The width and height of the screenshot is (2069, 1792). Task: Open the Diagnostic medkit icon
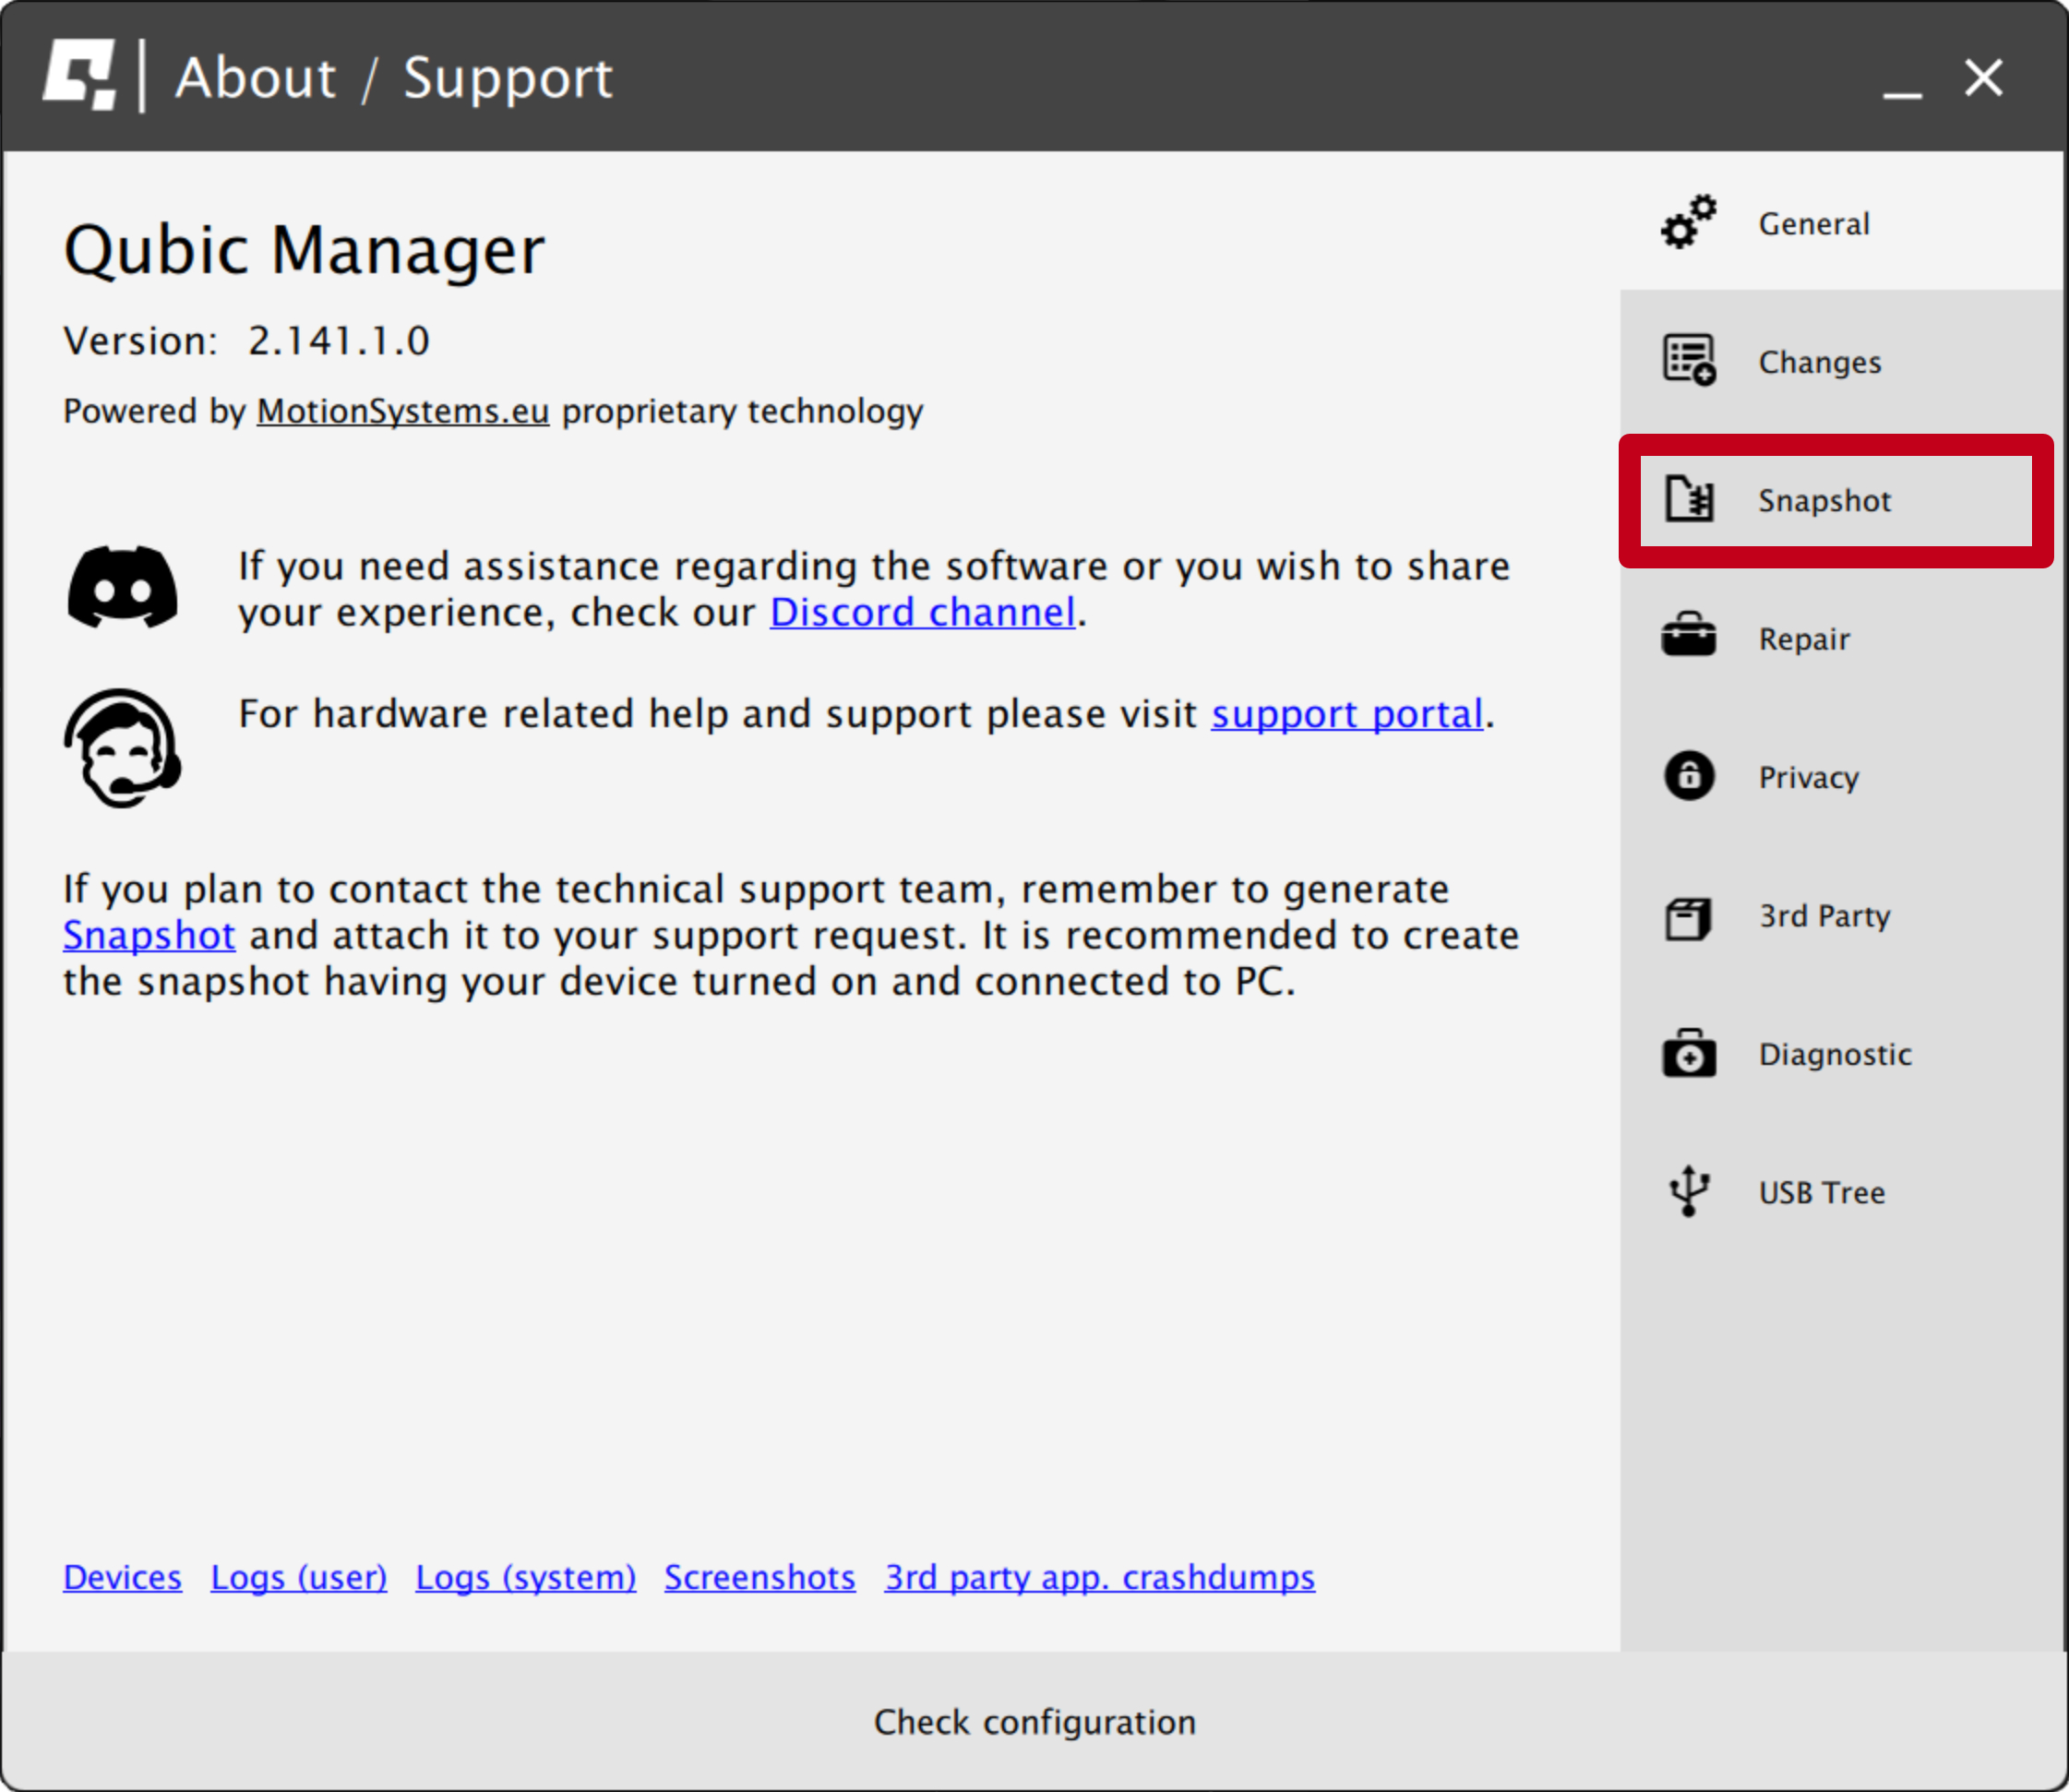coord(1688,1054)
